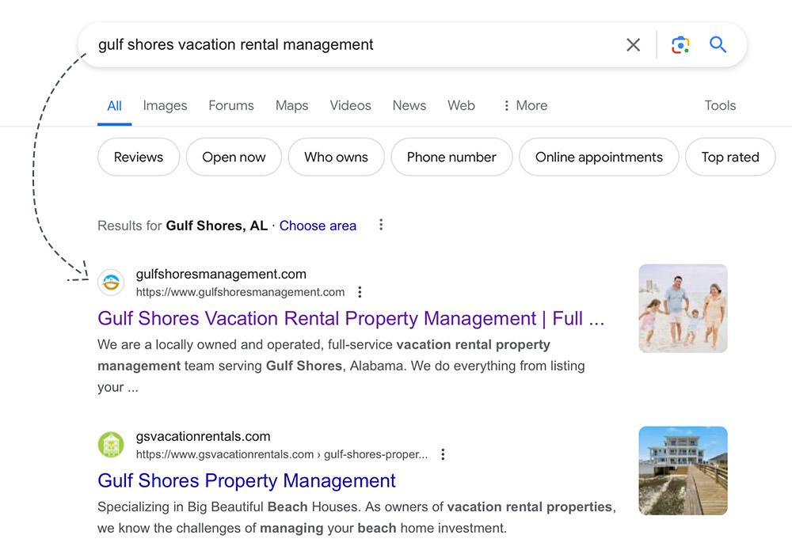Open location options three-dot menu beside Choose area
This screenshot has width=792, height=554.
(381, 225)
